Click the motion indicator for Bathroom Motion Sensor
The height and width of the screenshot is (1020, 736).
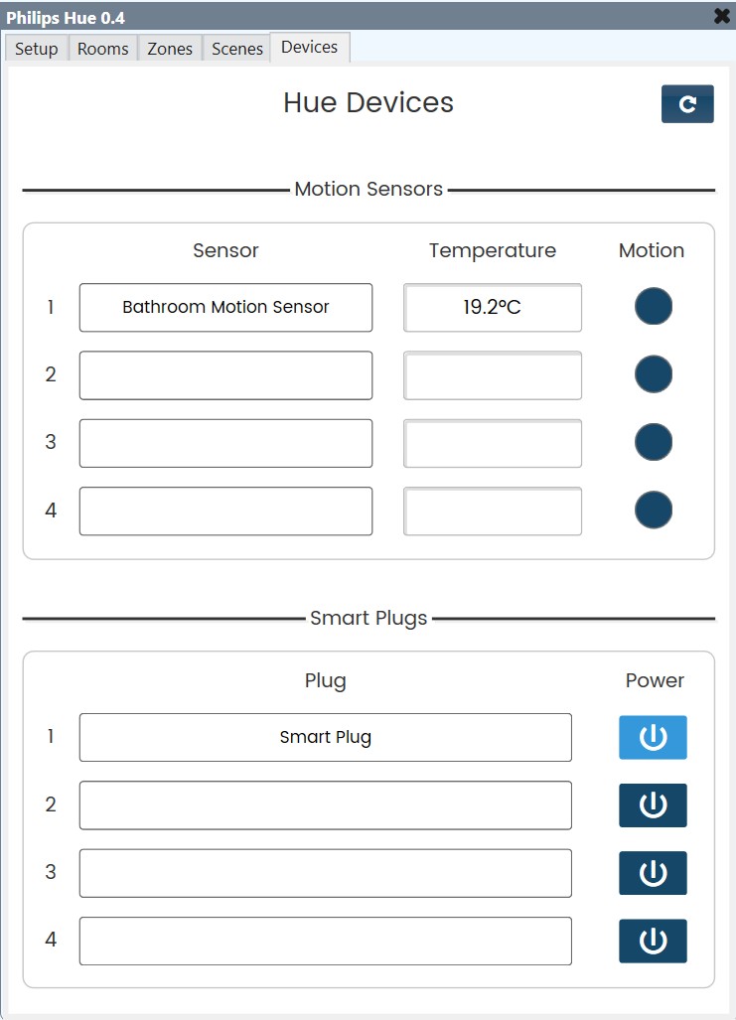[653, 306]
